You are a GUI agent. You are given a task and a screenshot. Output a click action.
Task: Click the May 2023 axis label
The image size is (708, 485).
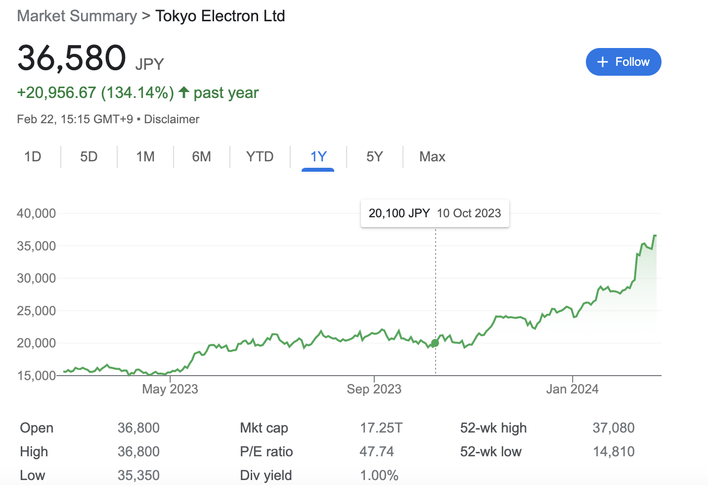pyautogui.click(x=170, y=389)
